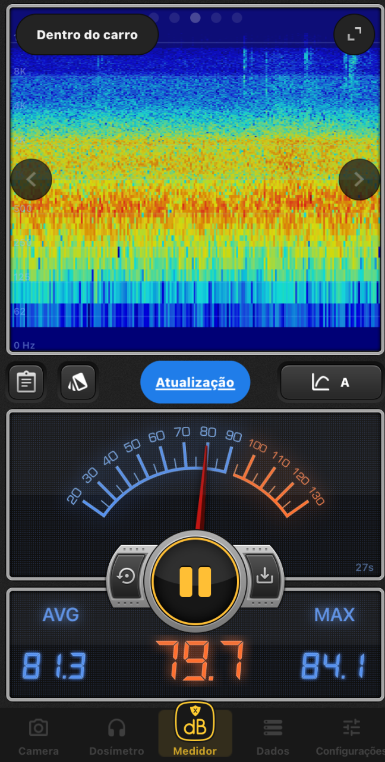Viewport: 385px width, 762px height.
Task: Tap the Dentro do carro label
Action: coord(87,35)
